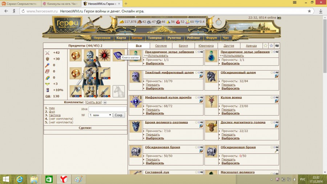The height and width of the screenshot is (184, 327).
Task: Switch to the Оружие inventory tab
Action: pos(161,46)
